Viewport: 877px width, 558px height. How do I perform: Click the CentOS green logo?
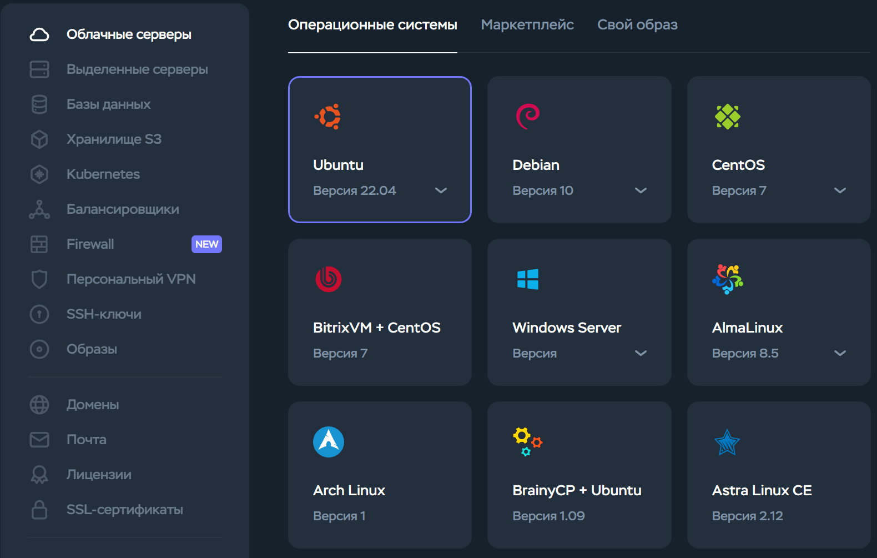point(728,117)
